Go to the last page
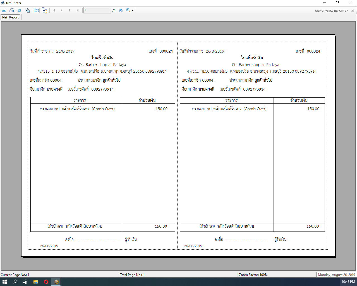The width and height of the screenshot is (357, 286). coord(78,10)
